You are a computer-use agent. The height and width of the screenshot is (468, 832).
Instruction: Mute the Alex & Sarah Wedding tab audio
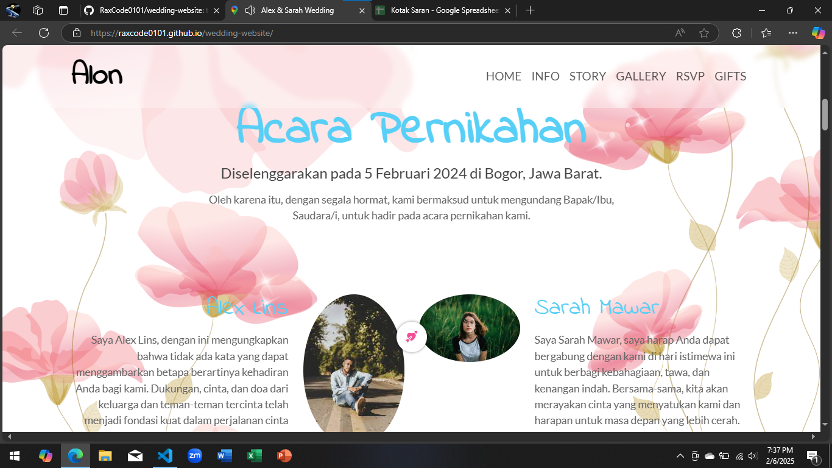[250, 10]
